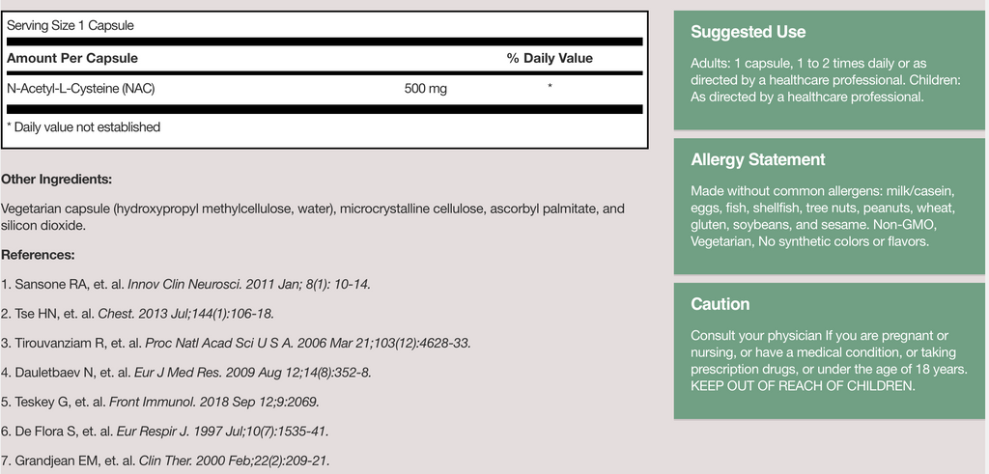Viewport: 989px width, 474px height.
Task: Click the Suggested Use heading
Action: coord(749,32)
